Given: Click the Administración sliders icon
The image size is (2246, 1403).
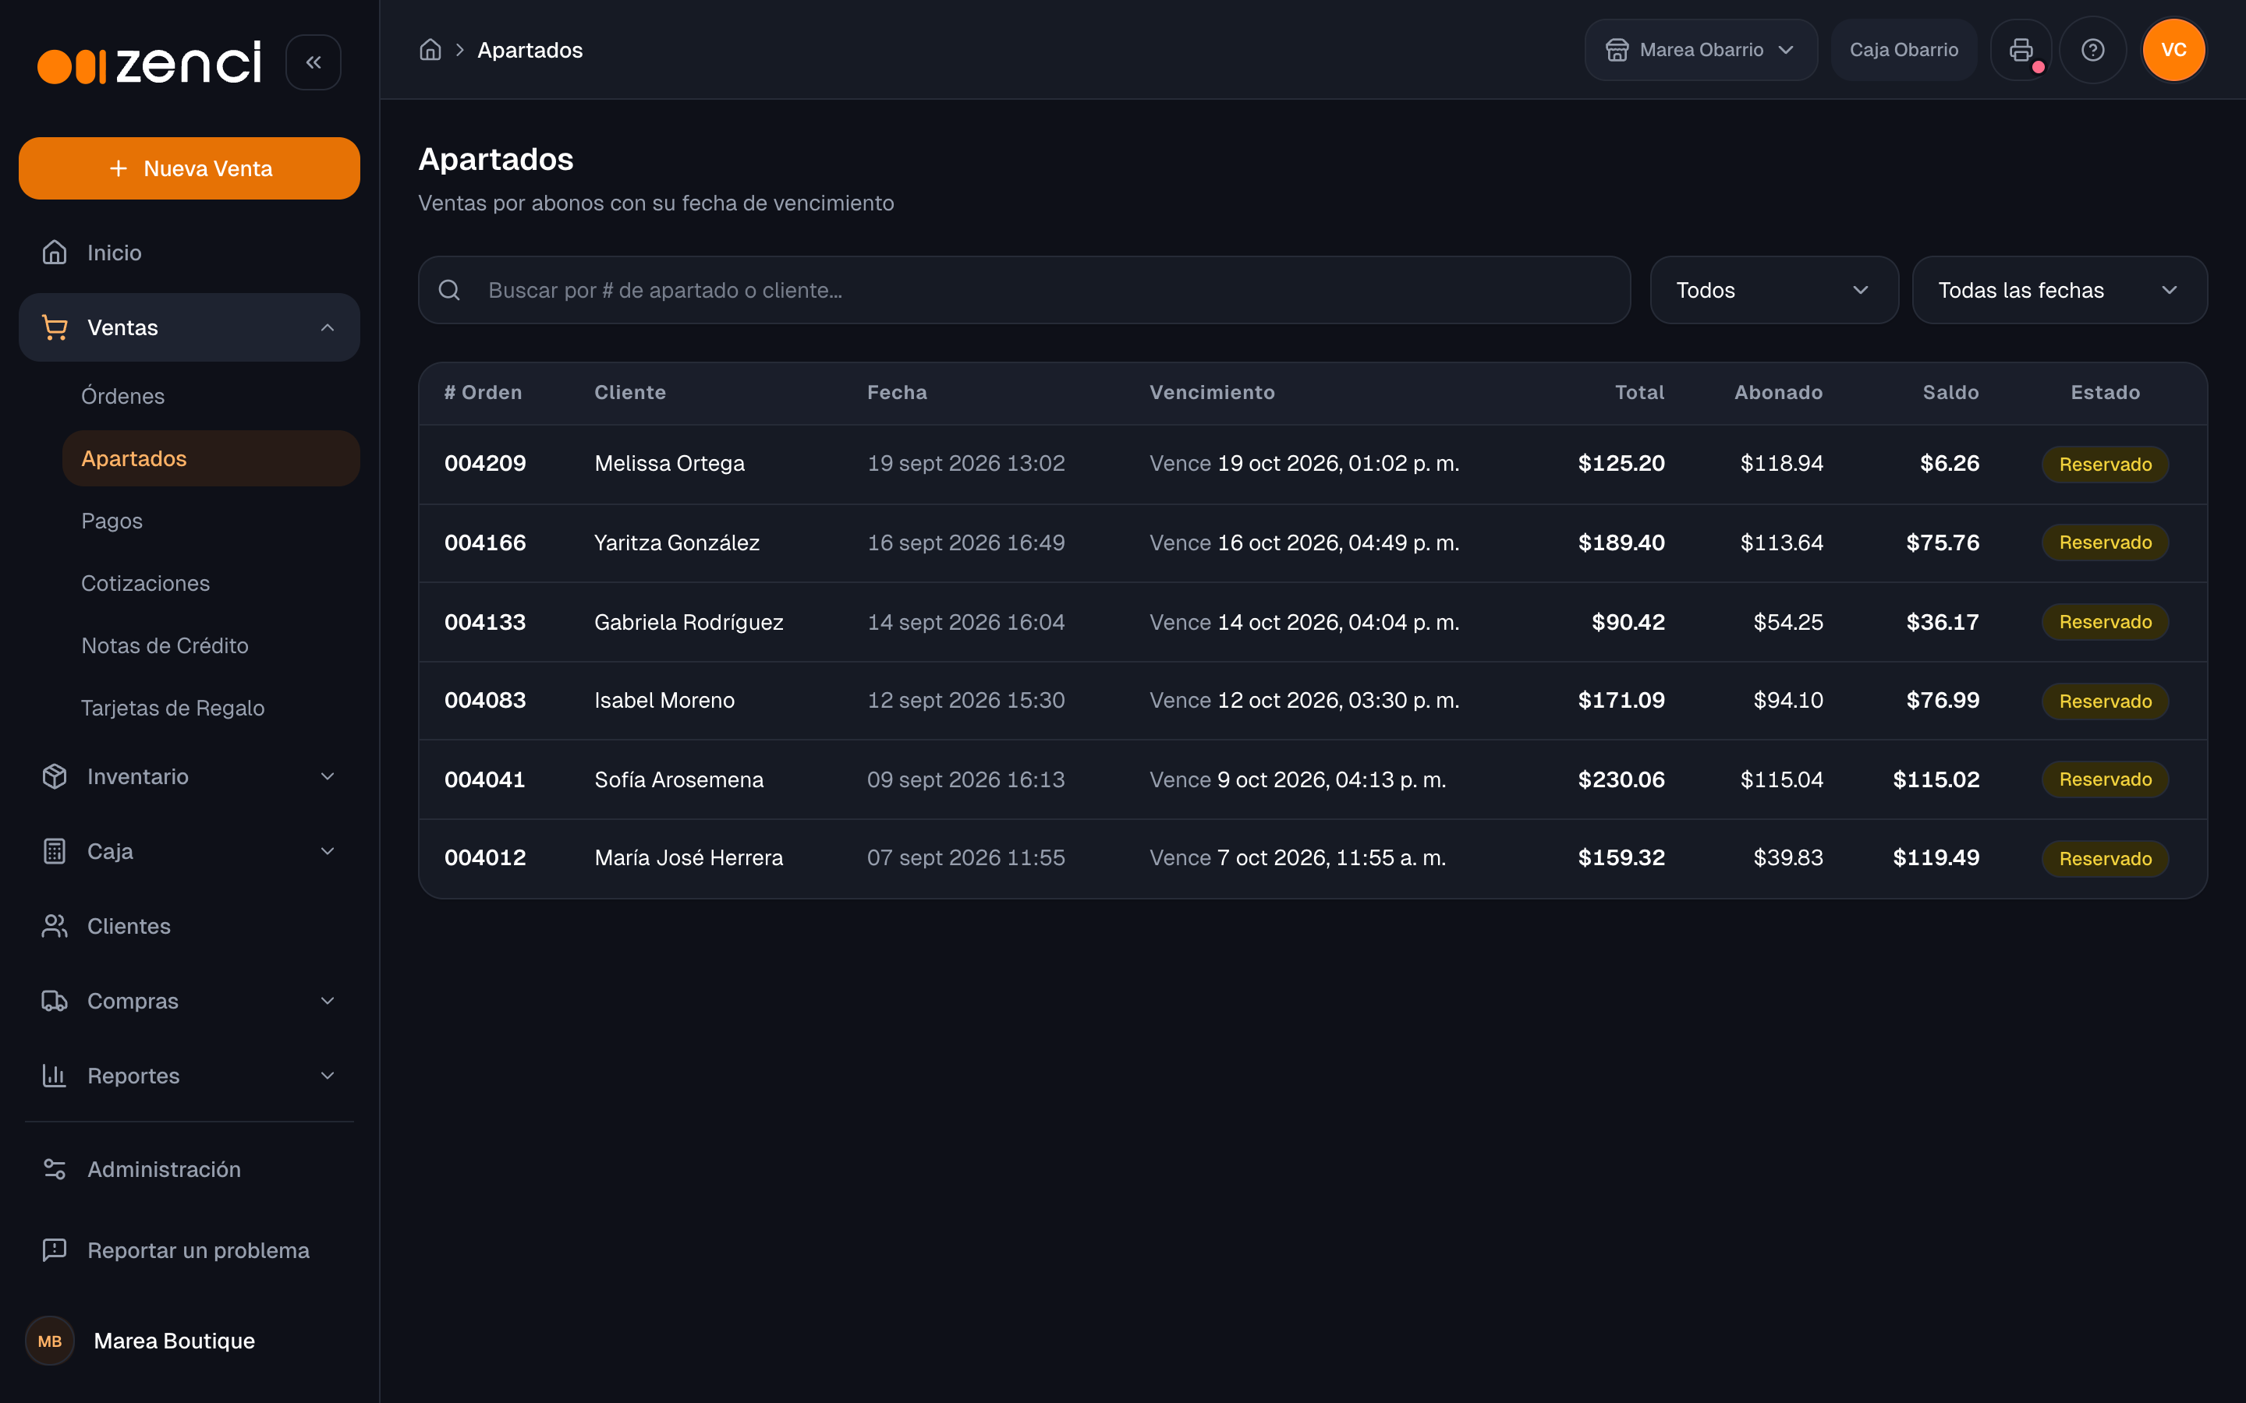Looking at the screenshot, I should pyautogui.click(x=55, y=1169).
